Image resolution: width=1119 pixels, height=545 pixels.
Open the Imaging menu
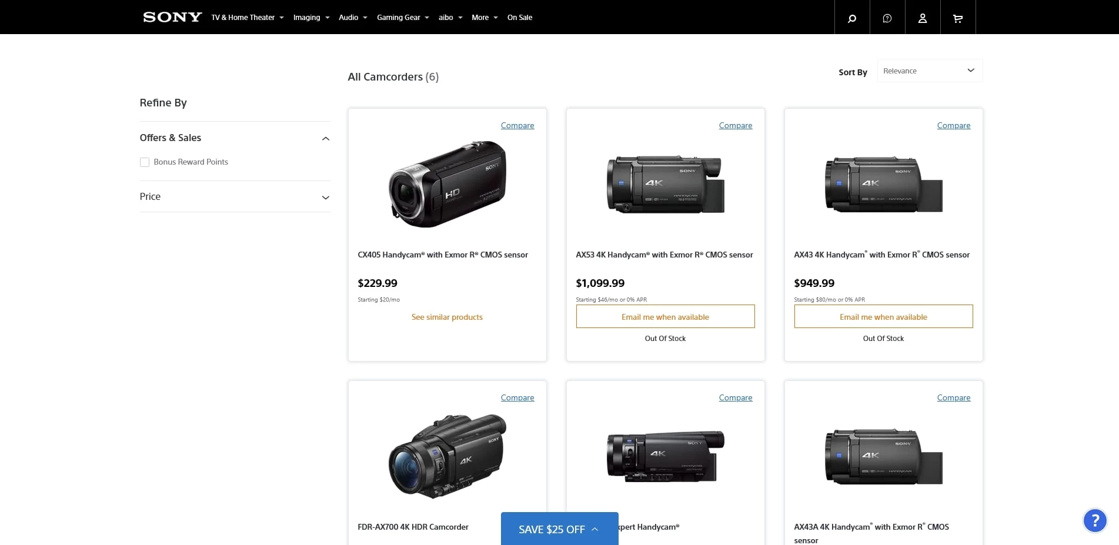tap(312, 18)
